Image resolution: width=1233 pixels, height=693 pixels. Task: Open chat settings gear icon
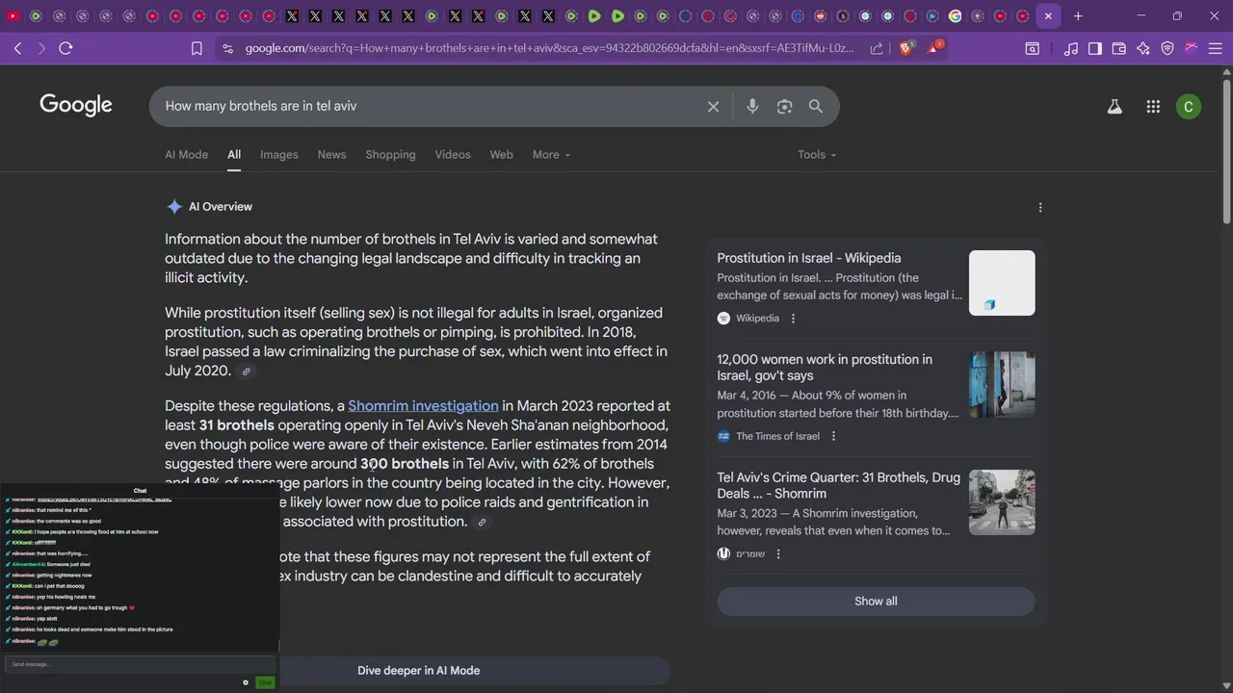point(246,682)
